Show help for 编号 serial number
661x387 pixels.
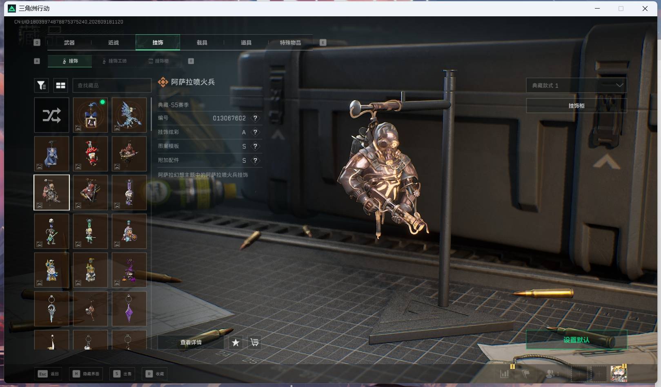(255, 118)
